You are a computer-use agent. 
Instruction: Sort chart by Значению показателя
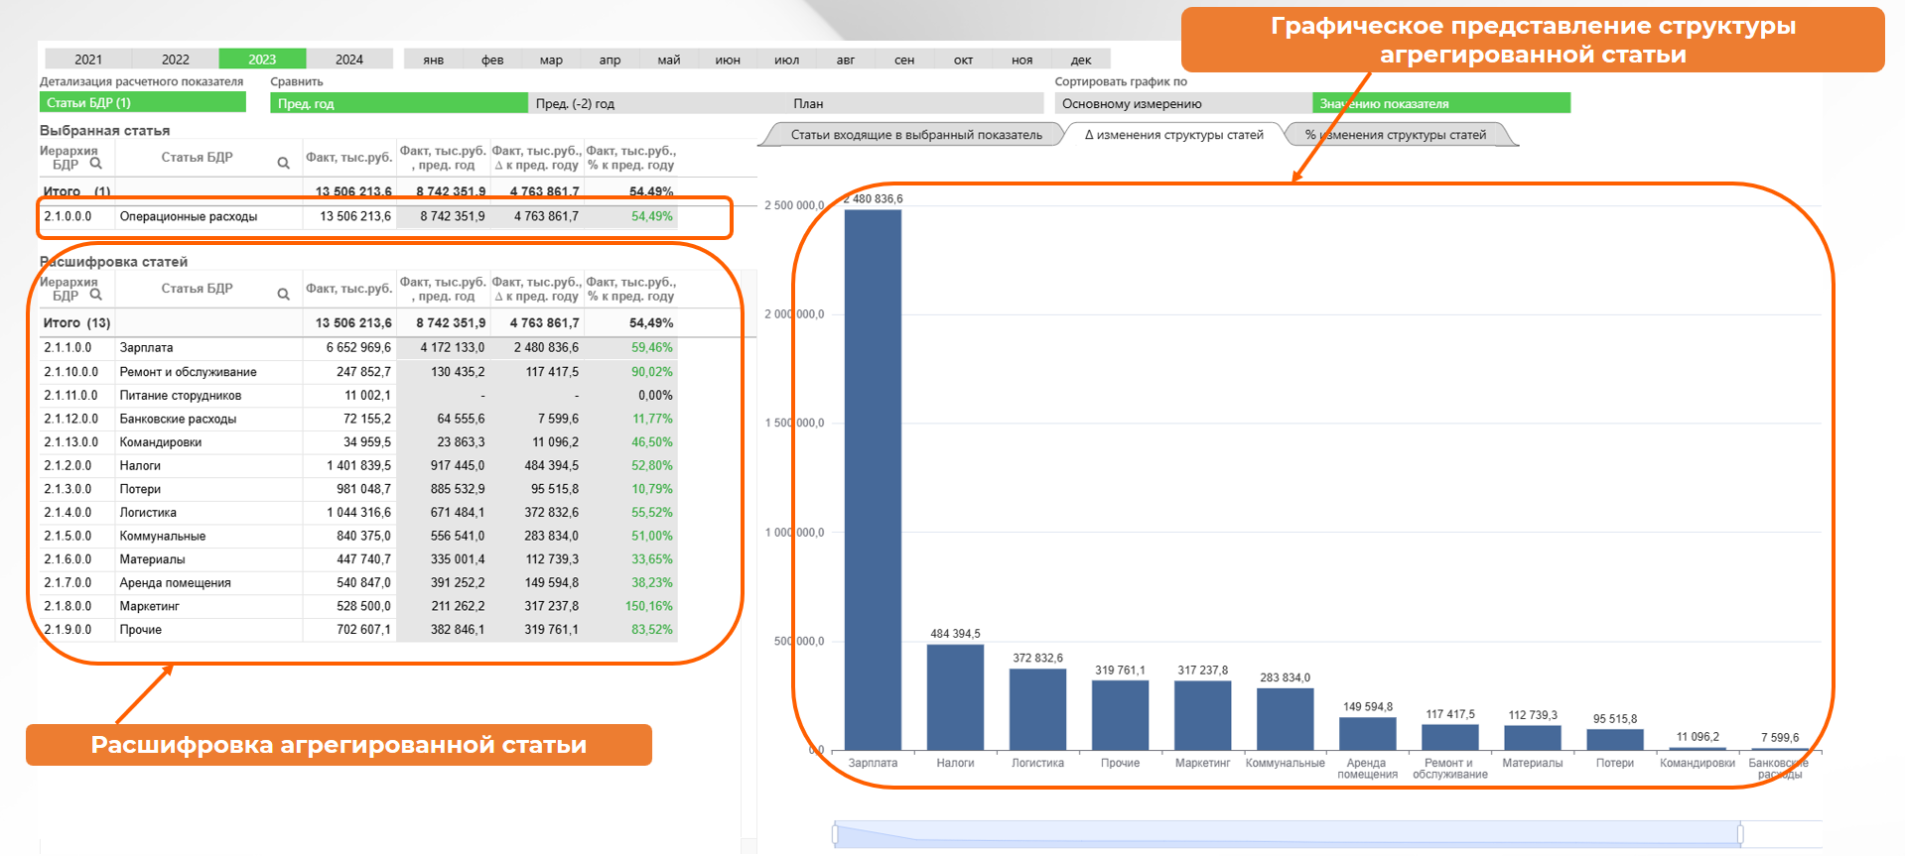1441,103
